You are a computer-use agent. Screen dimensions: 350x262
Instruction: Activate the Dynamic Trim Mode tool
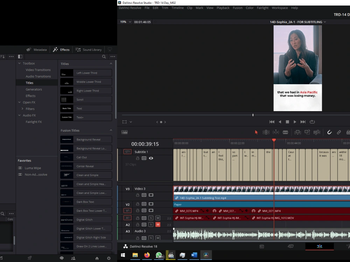(x=276, y=132)
